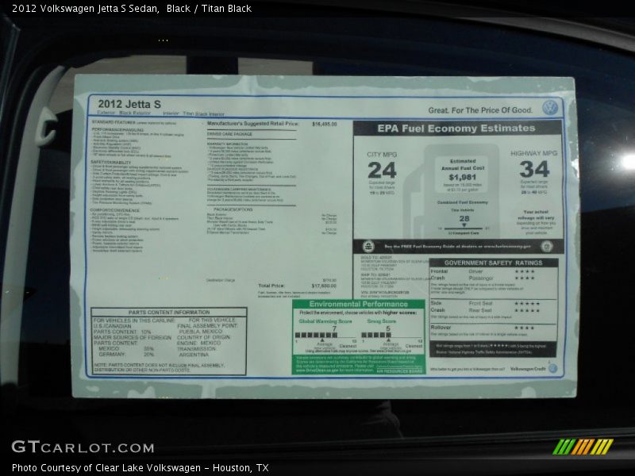Click the Volkswagen Credit logo at sticker bottom
635x476 pixels.
click(x=552, y=368)
